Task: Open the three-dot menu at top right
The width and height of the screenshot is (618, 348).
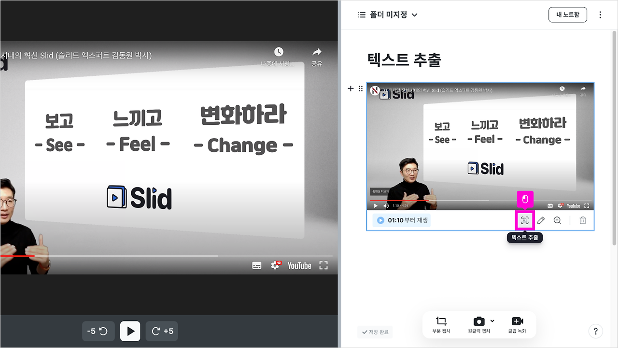Action: point(600,14)
